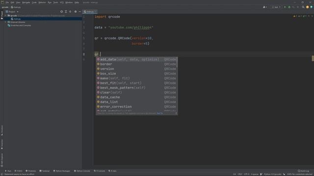This screenshot has width=314, height=176.
Task: Click the Debug bug icon
Action: (x=289, y=7)
